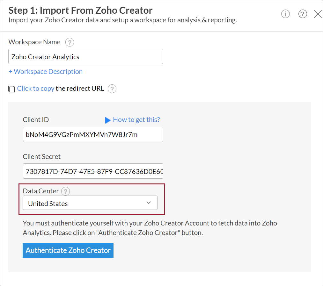Click the Click to copy link
323x286 pixels.
[x=36, y=88]
